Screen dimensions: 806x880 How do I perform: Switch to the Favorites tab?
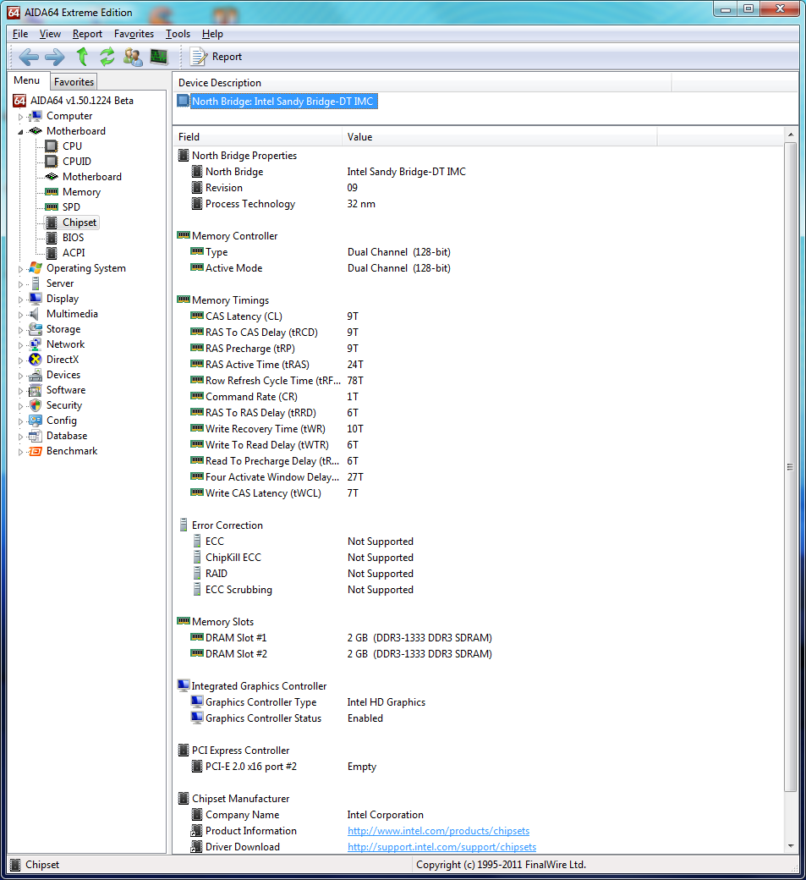pyautogui.click(x=74, y=82)
